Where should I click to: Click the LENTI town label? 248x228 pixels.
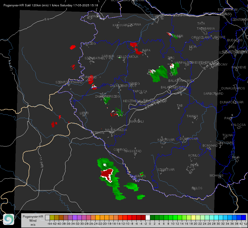(84, 113)
